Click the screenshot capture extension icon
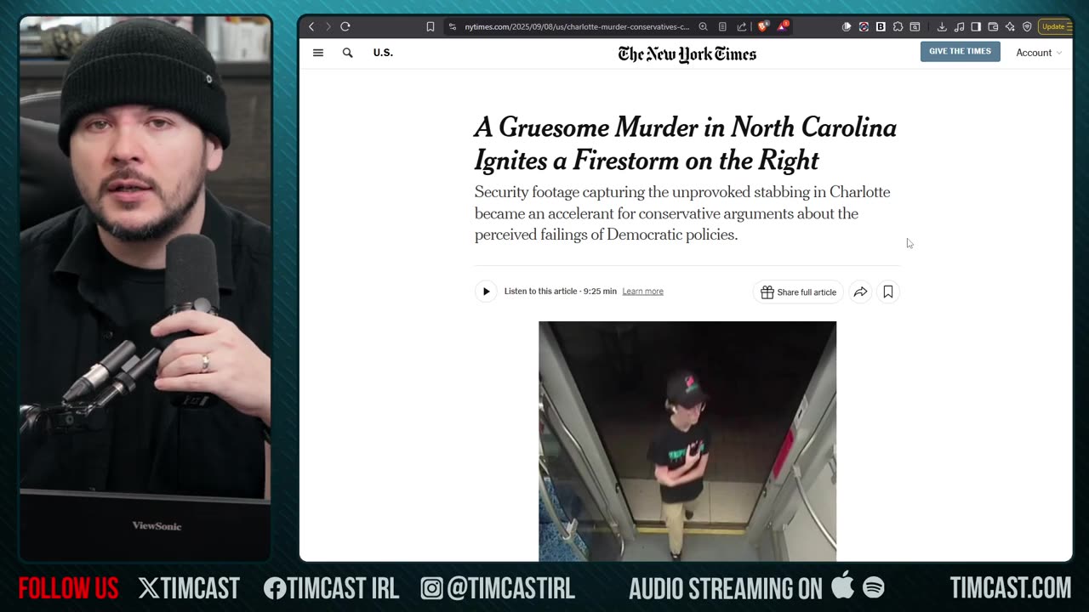Viewport: 1089px width, 612px height. 915,26
